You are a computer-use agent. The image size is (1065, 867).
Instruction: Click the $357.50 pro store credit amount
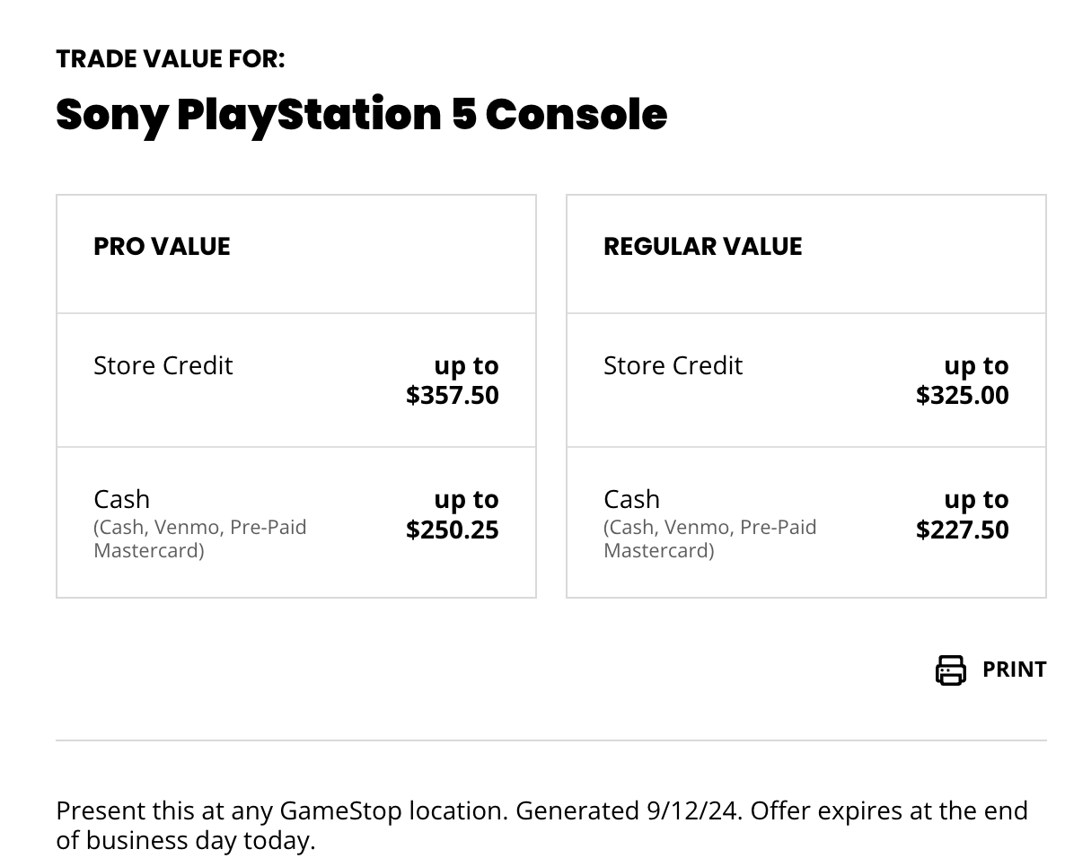453,395
